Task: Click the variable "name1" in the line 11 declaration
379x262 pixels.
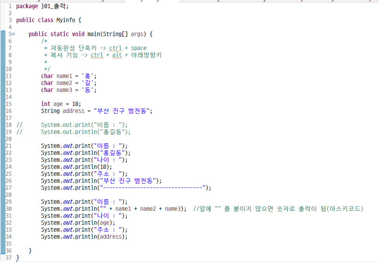Action: click(x=64, y=76)
